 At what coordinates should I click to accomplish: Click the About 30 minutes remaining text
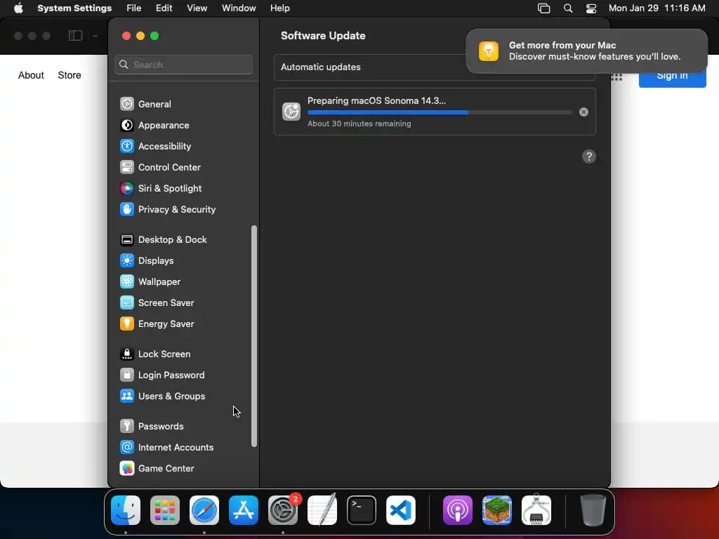pos(359,124)
